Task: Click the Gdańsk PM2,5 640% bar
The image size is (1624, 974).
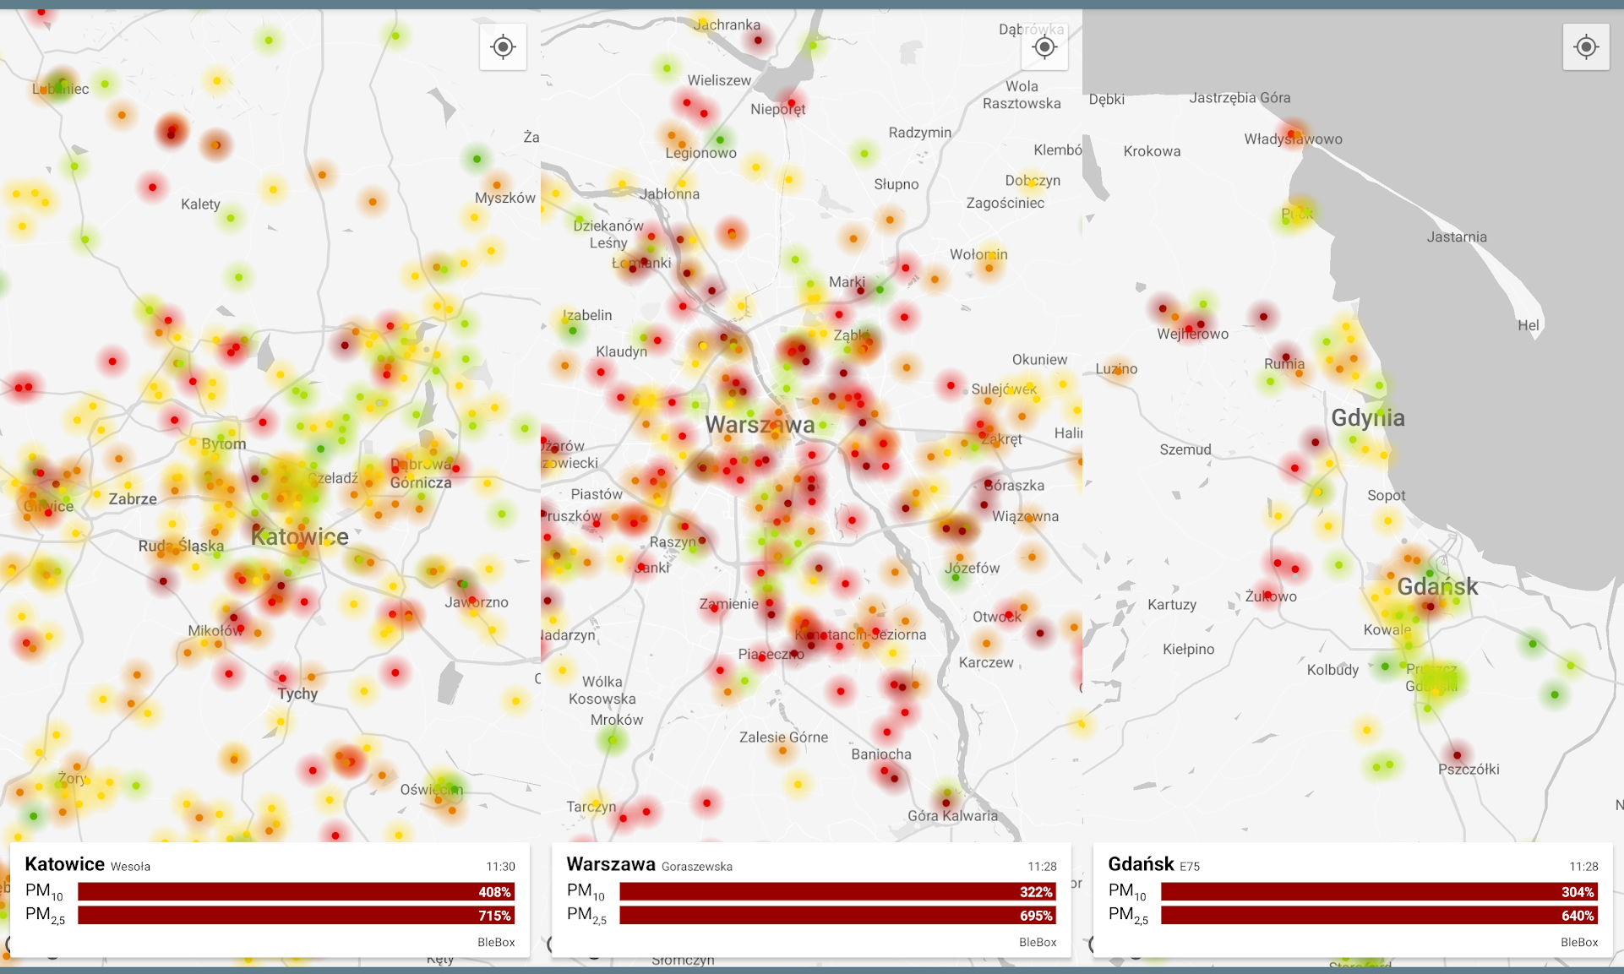Action: click(1378, 916)
